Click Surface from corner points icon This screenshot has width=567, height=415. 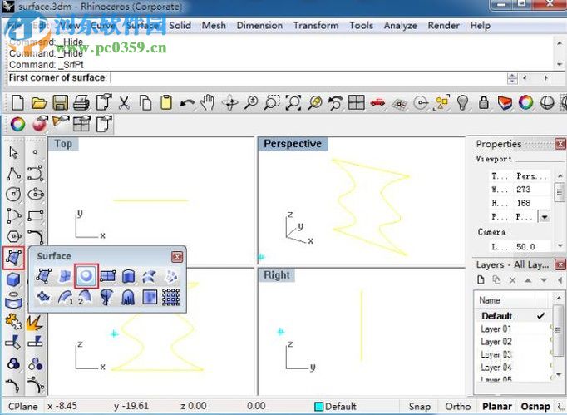pyautogui.click(x=44, y=276)
